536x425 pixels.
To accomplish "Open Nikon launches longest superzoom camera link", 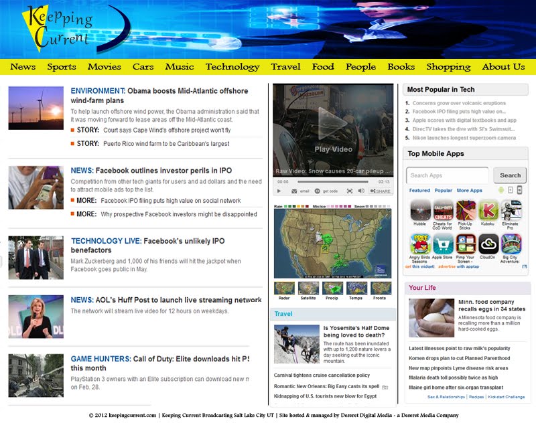I will (464, 138).
